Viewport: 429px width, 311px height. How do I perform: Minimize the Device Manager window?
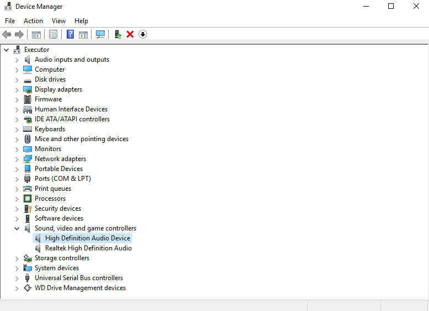pos(366,6)
